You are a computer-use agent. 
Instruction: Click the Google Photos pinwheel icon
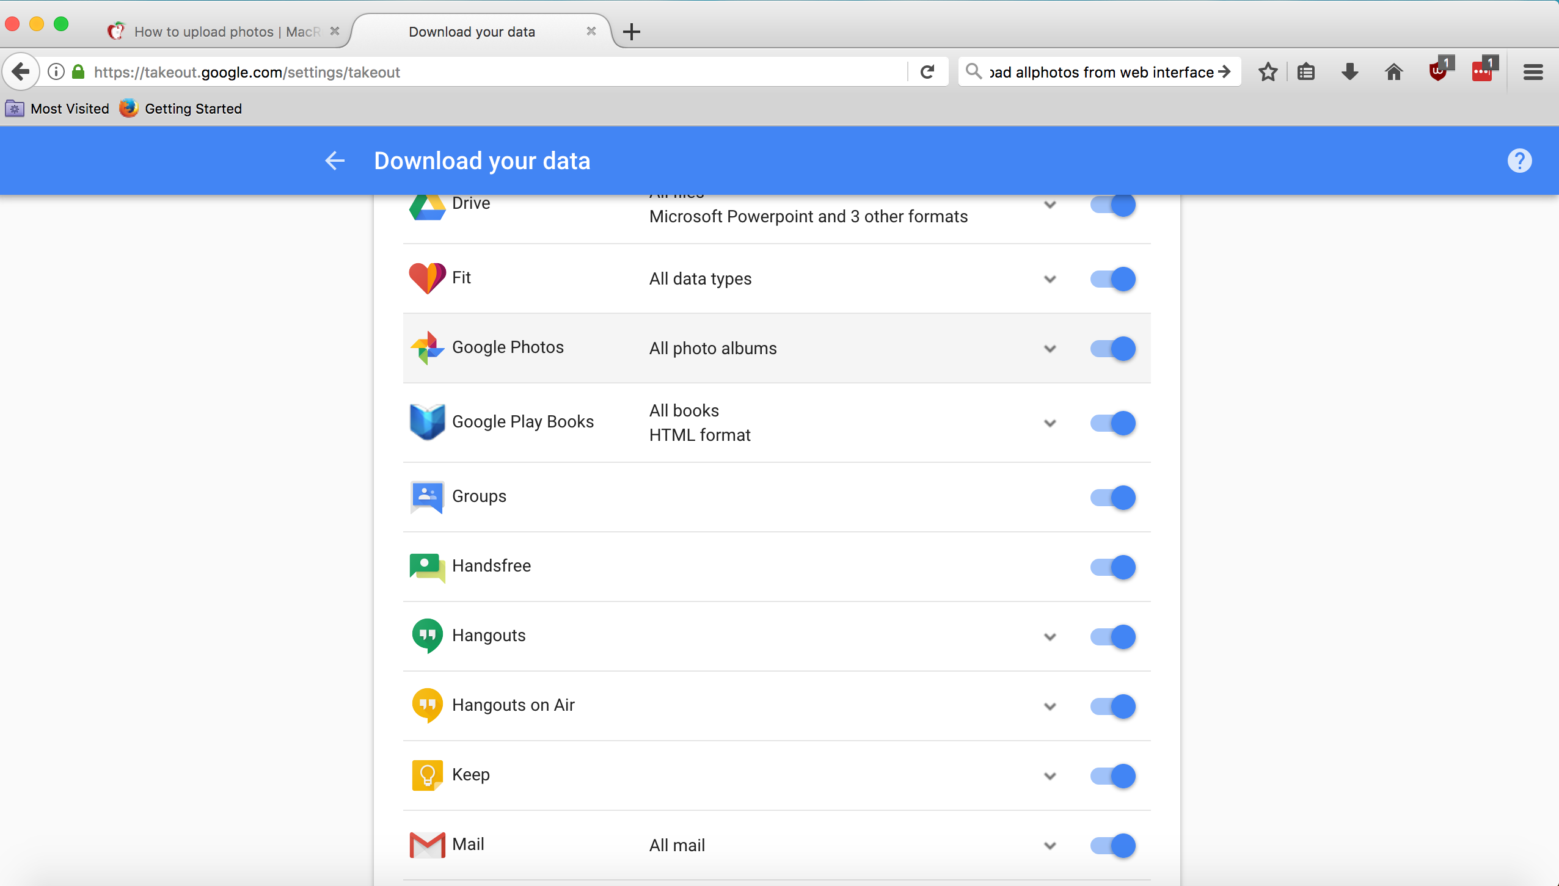427,348
